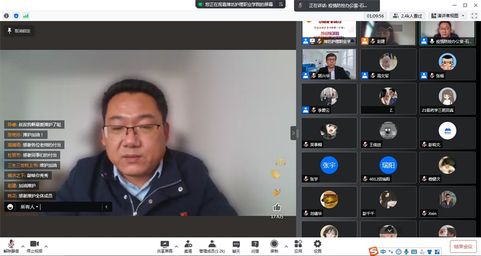Select 潍坊护理职业学院 shared screen thumbnail

click(329, 33)
